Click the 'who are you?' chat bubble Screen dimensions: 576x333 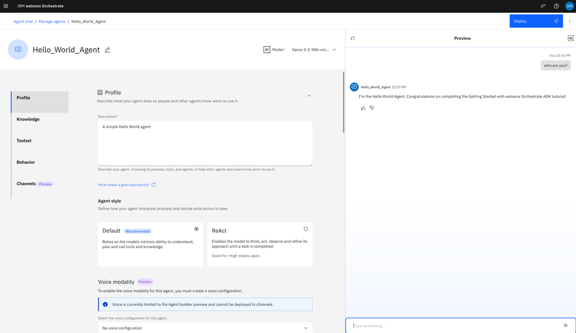coord(555,66)
